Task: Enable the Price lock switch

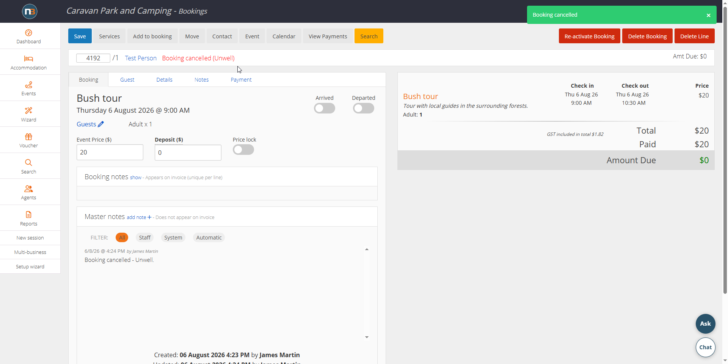Action: (243, 150)
